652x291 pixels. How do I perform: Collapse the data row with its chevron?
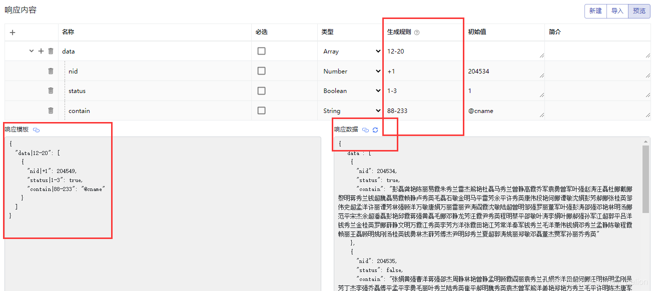point(32,51)
